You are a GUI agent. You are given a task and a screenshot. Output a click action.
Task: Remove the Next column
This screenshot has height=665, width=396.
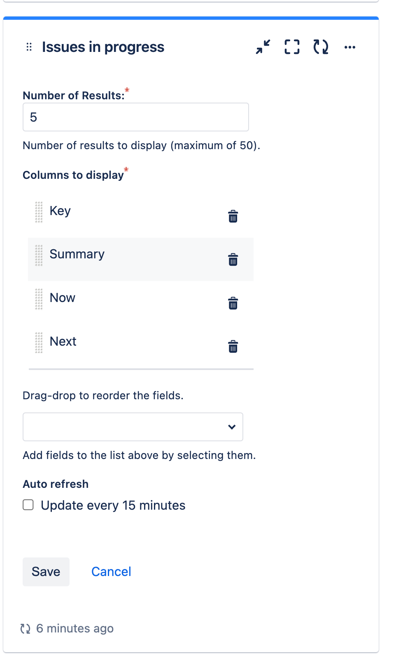pos(233,347)
